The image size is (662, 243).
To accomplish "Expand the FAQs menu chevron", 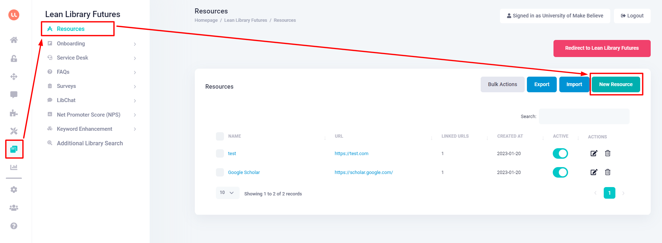I will pos(135,72).
